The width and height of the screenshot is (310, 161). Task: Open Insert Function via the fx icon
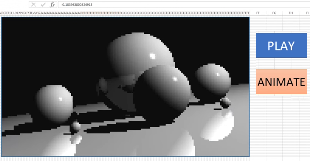[x=52, y=5]
